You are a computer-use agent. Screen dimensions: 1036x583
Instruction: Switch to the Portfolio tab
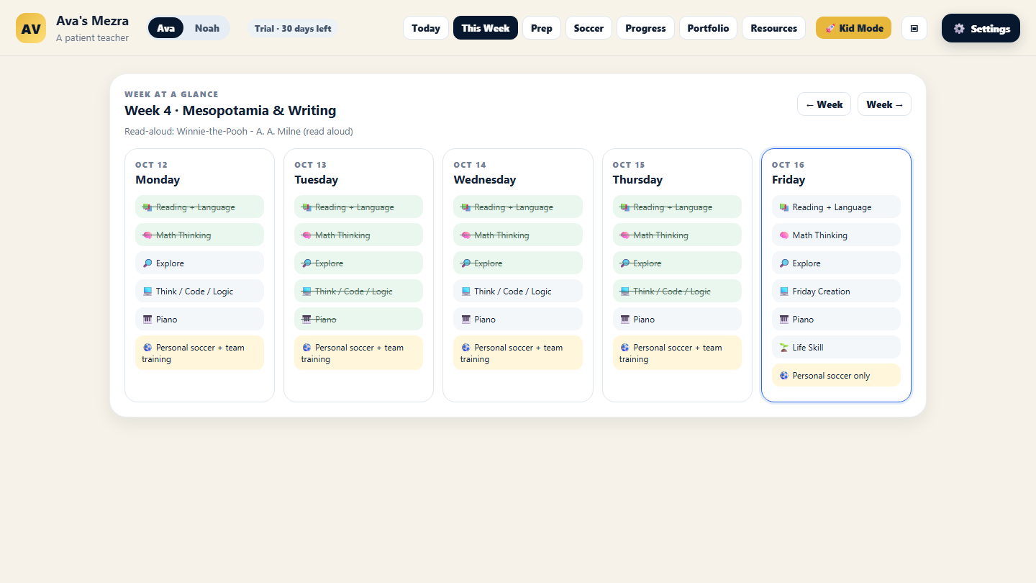pyautogui.click(x=708, y=28)
